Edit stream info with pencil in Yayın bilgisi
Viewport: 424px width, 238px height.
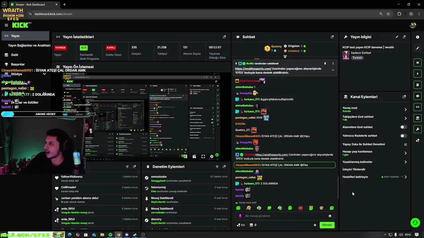click(397, 37)
